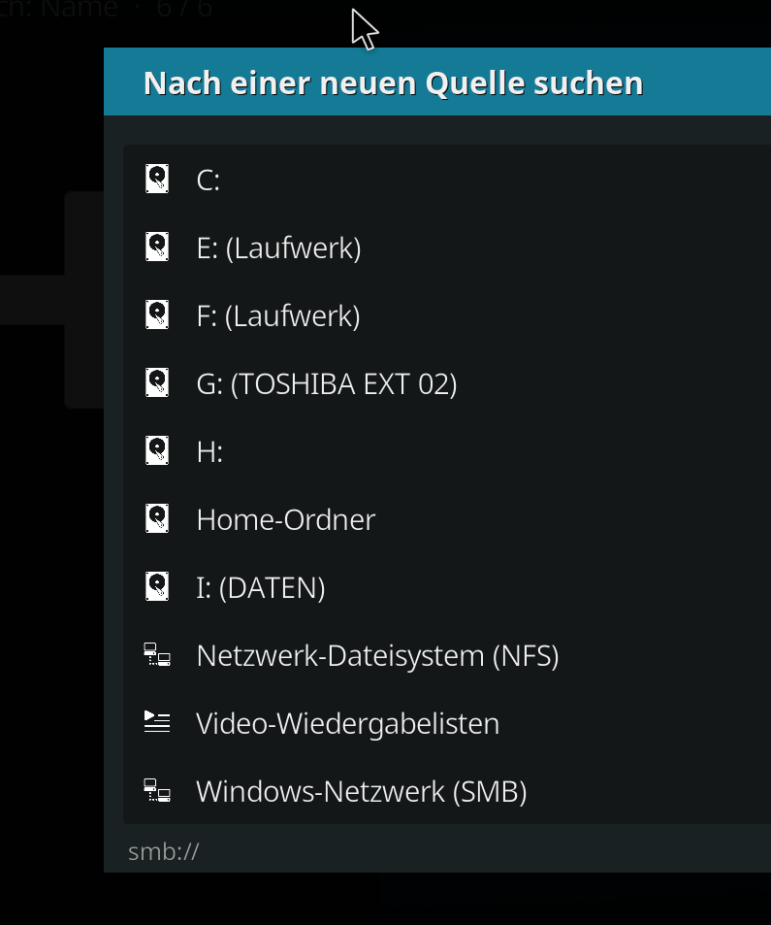Browse G: (TOSHIBA EXT 02) drive

coord(447,382)
